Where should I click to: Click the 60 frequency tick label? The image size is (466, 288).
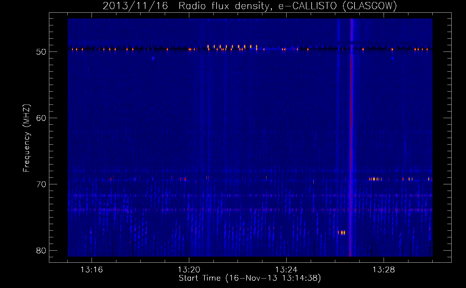(41, 118)
